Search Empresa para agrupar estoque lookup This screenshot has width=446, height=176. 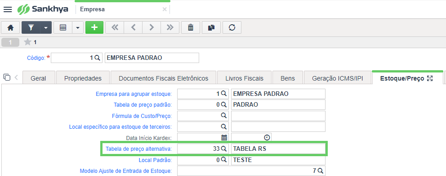224,94
